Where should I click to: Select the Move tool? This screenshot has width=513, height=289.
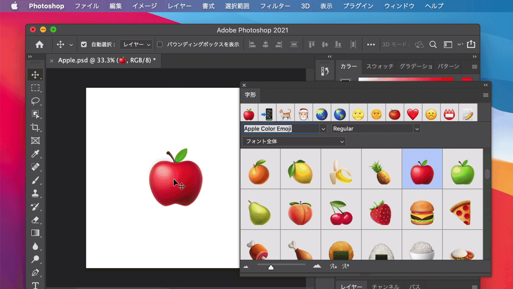coord(35,74)
